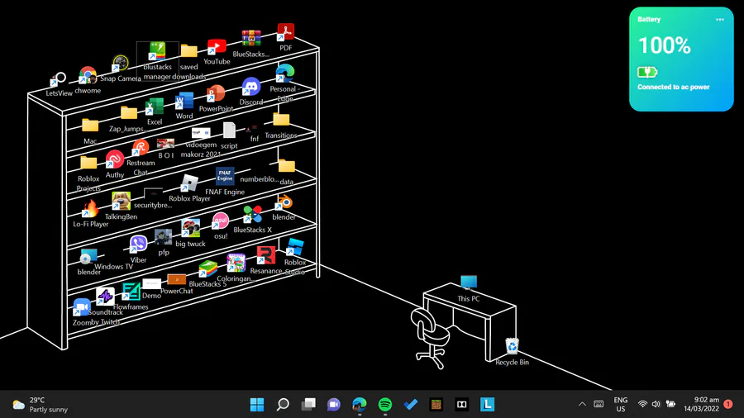Open the volume speaker tray icon
This screenshot has width=744, height=418.
(x=656, y=404)
